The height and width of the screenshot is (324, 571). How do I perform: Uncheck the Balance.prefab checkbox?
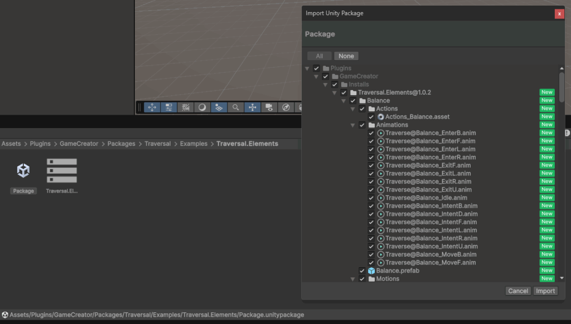pos(362,271)
